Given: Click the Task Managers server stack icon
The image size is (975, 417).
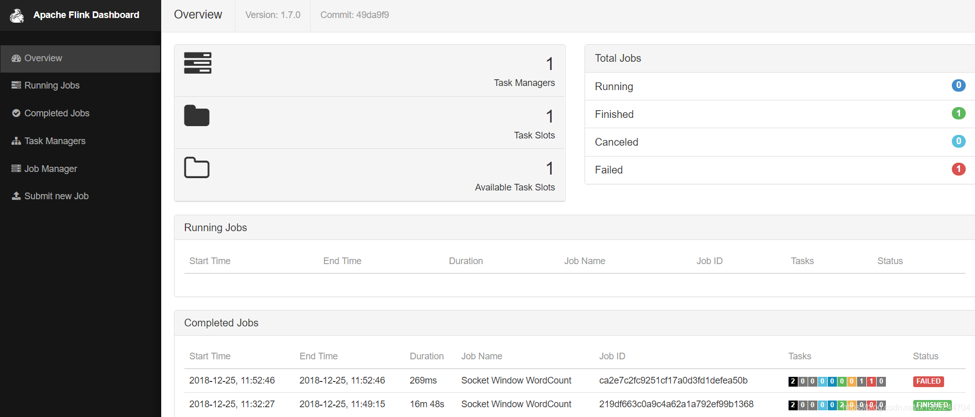Looking at the screenshot, I should pyautogui.click(x=198, y=63).
